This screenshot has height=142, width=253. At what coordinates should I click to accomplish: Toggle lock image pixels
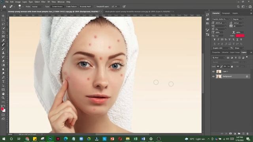click(221, 67)
